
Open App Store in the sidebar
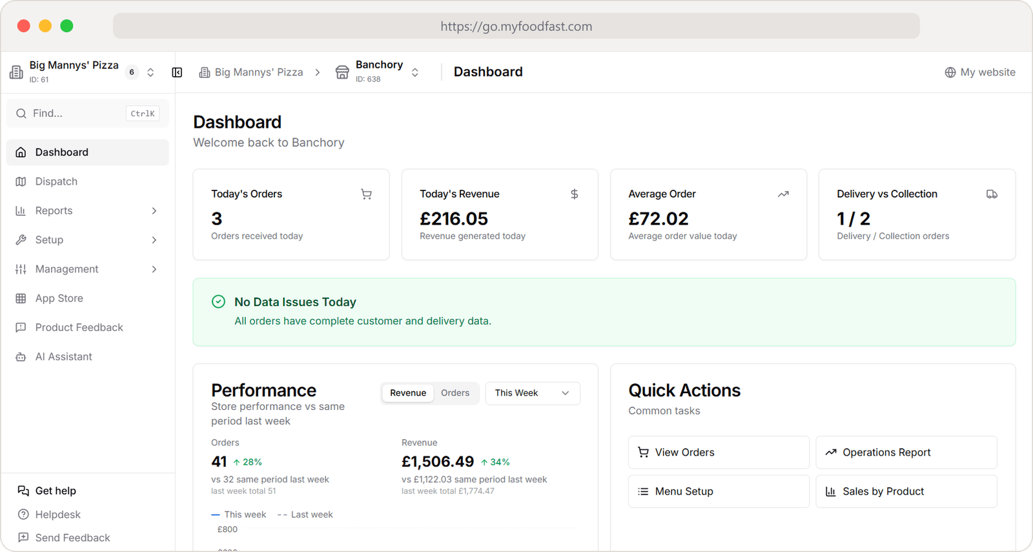(x=88, y=298)
